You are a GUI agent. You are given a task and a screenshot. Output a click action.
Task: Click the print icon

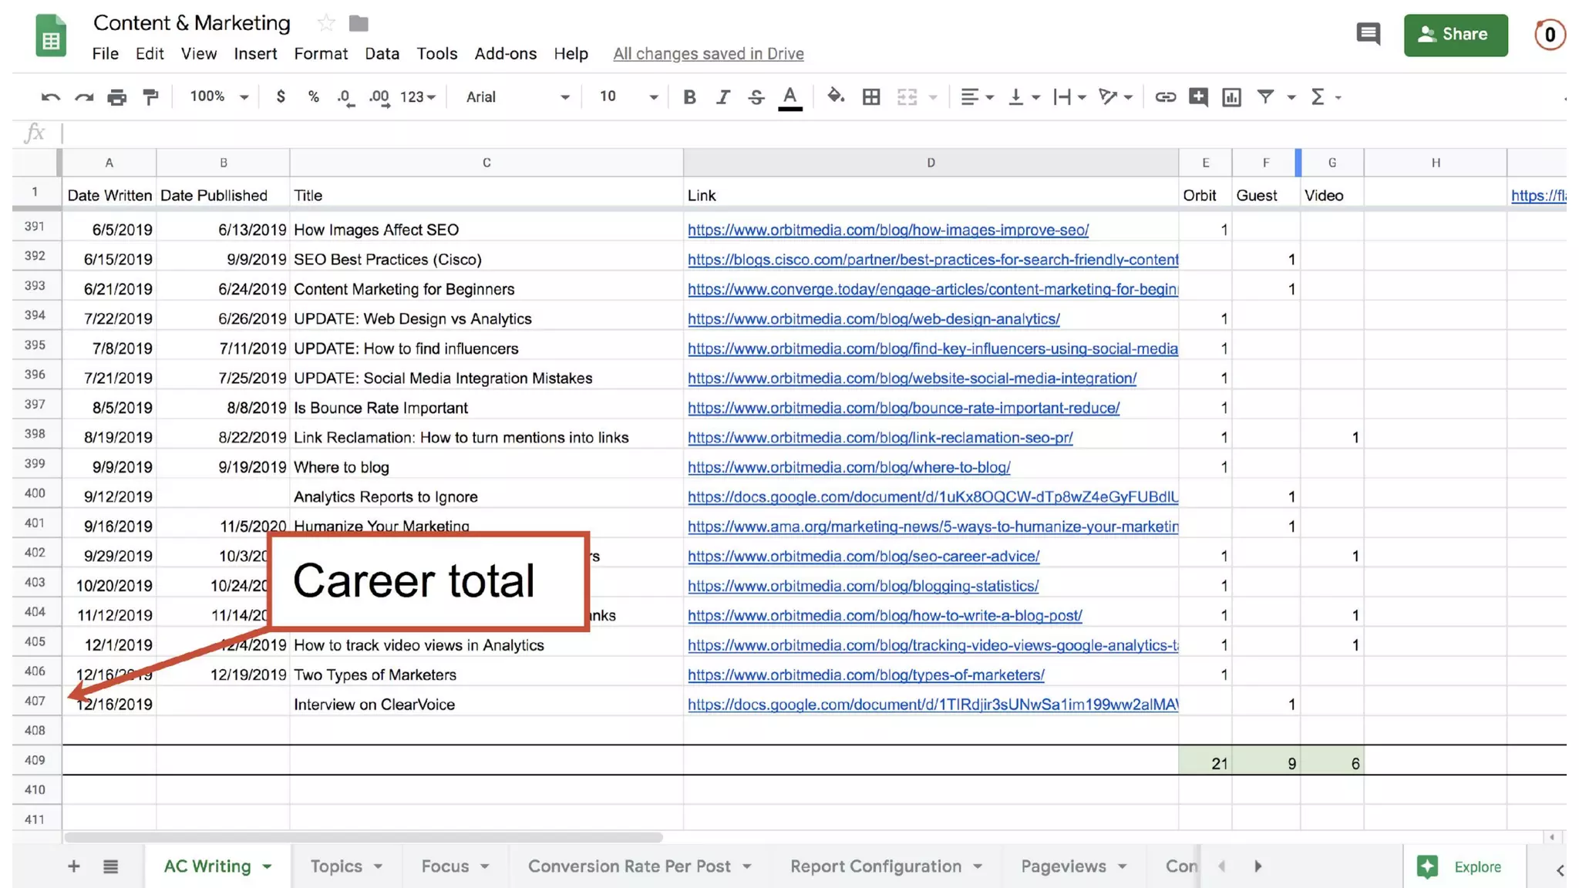[x=116, y=97]
